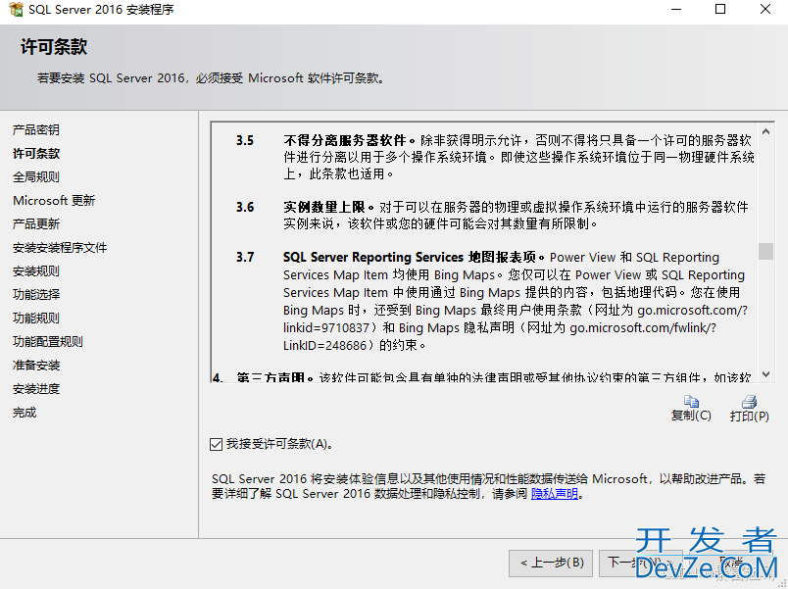Select the 产品更新 step in sidebar
Screen dimensions: 788x589
point(35,224)
